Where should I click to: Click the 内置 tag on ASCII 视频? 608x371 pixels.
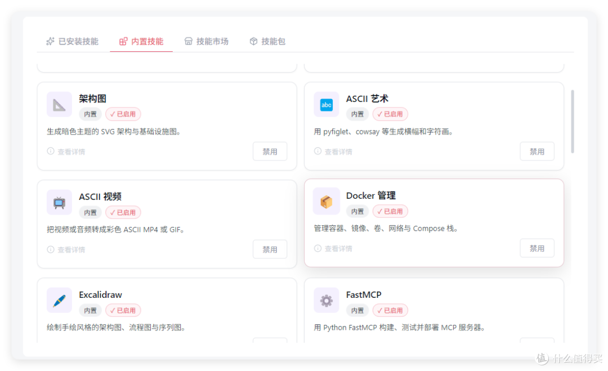(90, 212)
